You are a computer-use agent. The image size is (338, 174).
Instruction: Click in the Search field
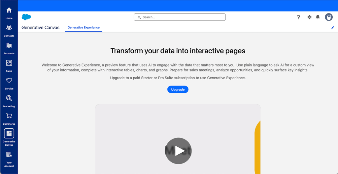point(180,17)
